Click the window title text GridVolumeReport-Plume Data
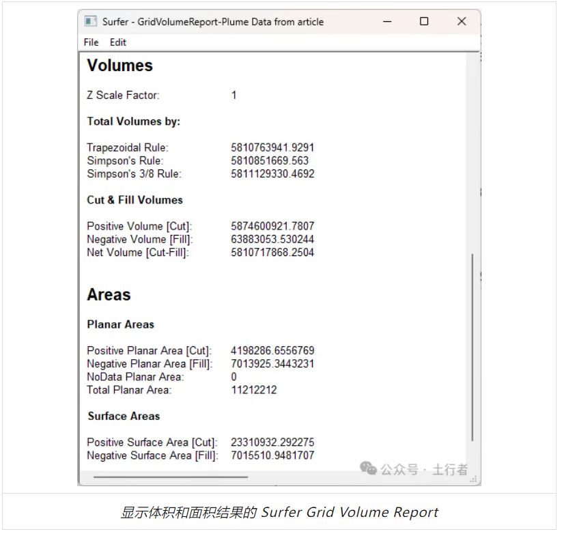This screenshot has height=534, width=564. pyautogui.click(x=204, y=22)
